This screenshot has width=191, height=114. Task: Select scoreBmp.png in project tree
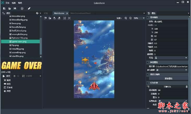(19, 52)
